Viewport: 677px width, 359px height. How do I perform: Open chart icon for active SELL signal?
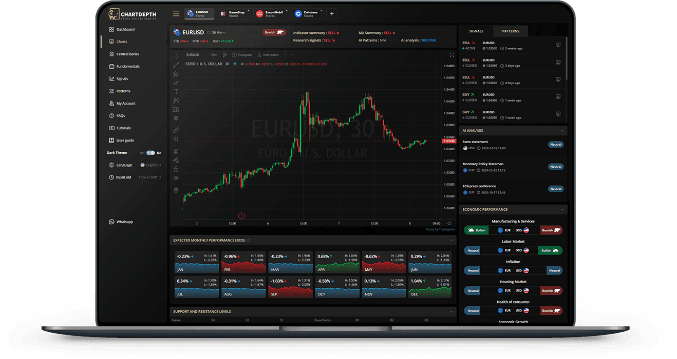pyautogui.click(x=558, y=45)
